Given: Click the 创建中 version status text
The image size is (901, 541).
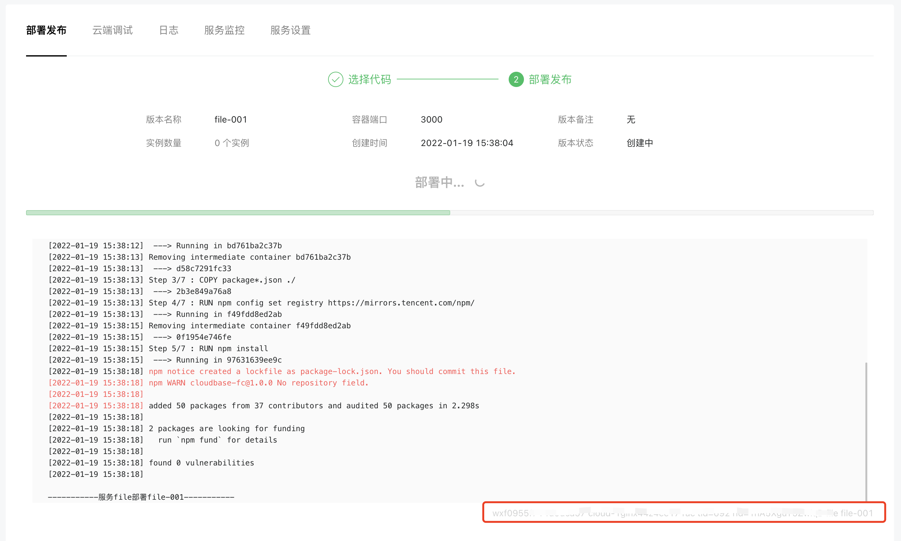Looking at the screenshot, I should 640,143.
